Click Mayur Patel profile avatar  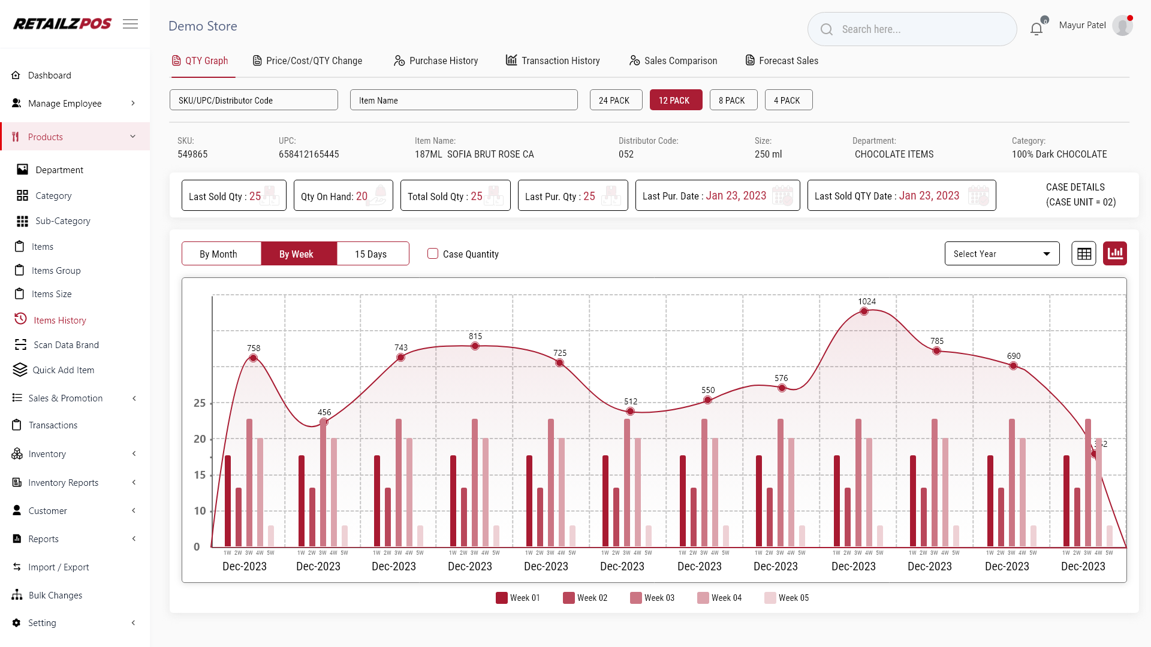click(x=1122, y=26)
